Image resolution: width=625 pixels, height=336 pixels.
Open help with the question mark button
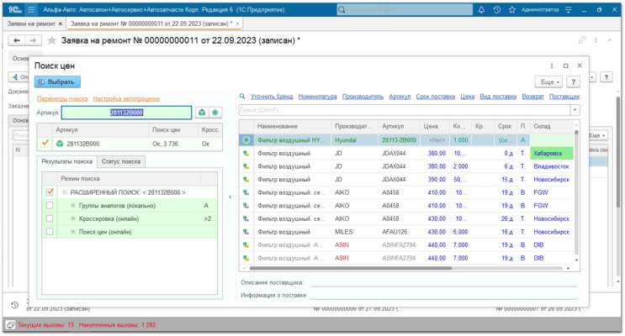coord(573,82)
